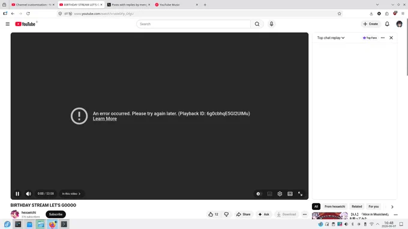This screenshot has height=229, width=408.
Task: Reload the current page
Action: click(28, 14)
